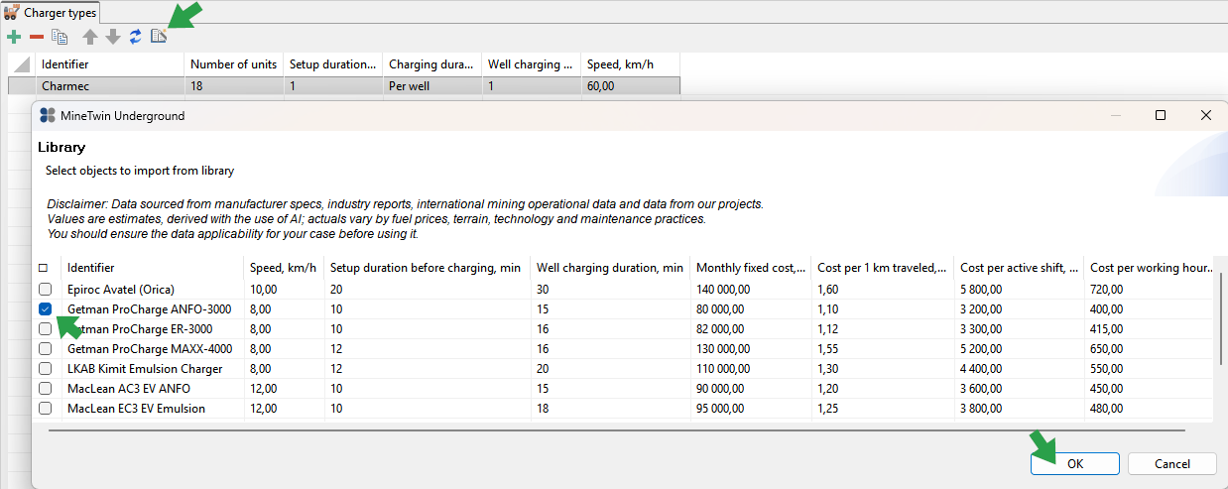This screenshot has width=1228, height=489.
Task: Check the MacLean AC3 EV ANFO checkbox
Action: [x=45, y=389]
